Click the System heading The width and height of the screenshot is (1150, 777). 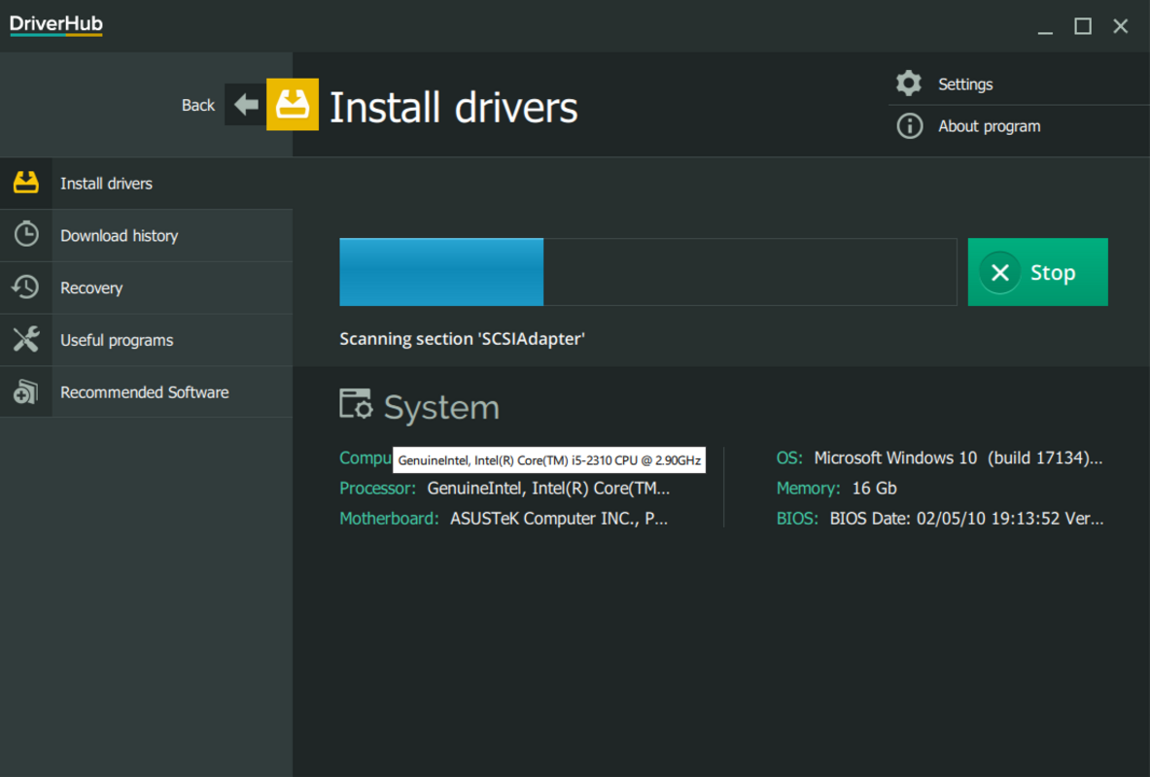point(440,408)
